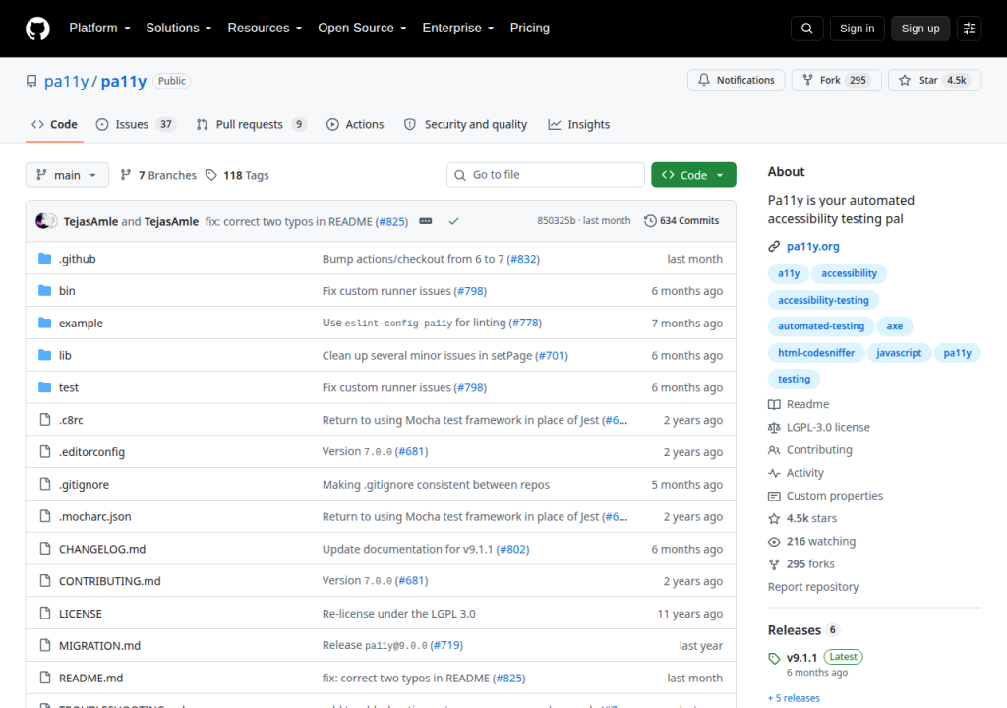Open the main branch selector dropdown
Viewport: 1007px width, 708px height.
67,175
